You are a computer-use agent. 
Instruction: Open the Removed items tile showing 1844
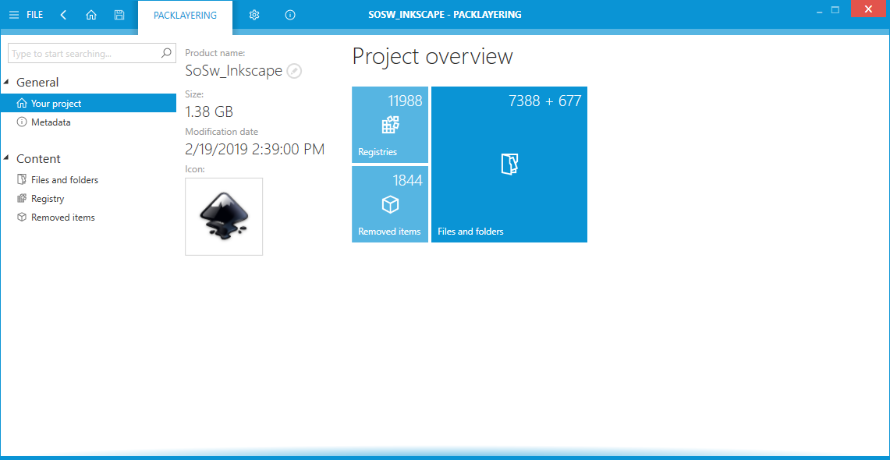pos(390,204)
